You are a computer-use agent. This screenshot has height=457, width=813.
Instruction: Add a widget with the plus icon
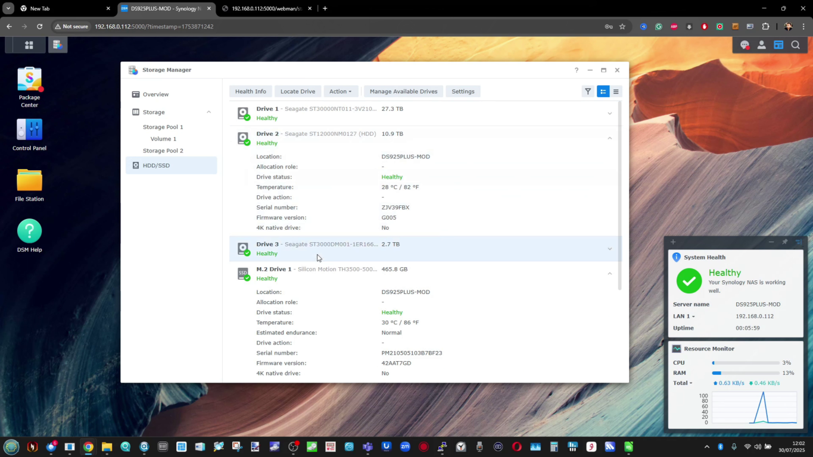[673, 242]
